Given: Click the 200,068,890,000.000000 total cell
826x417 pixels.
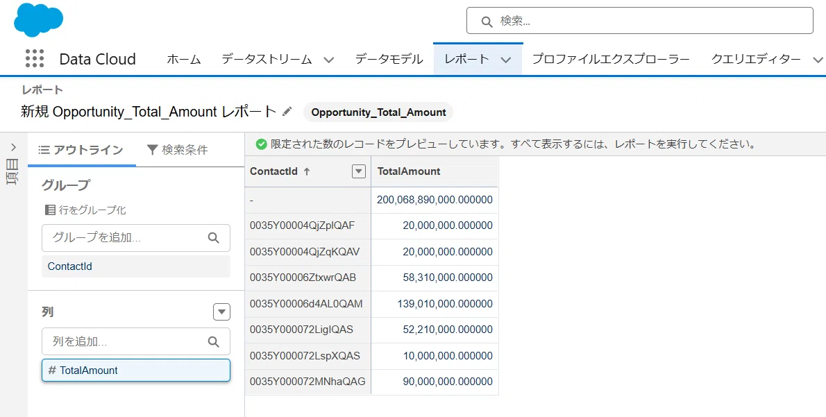Looking at the screenshot, I should point(435,200).
